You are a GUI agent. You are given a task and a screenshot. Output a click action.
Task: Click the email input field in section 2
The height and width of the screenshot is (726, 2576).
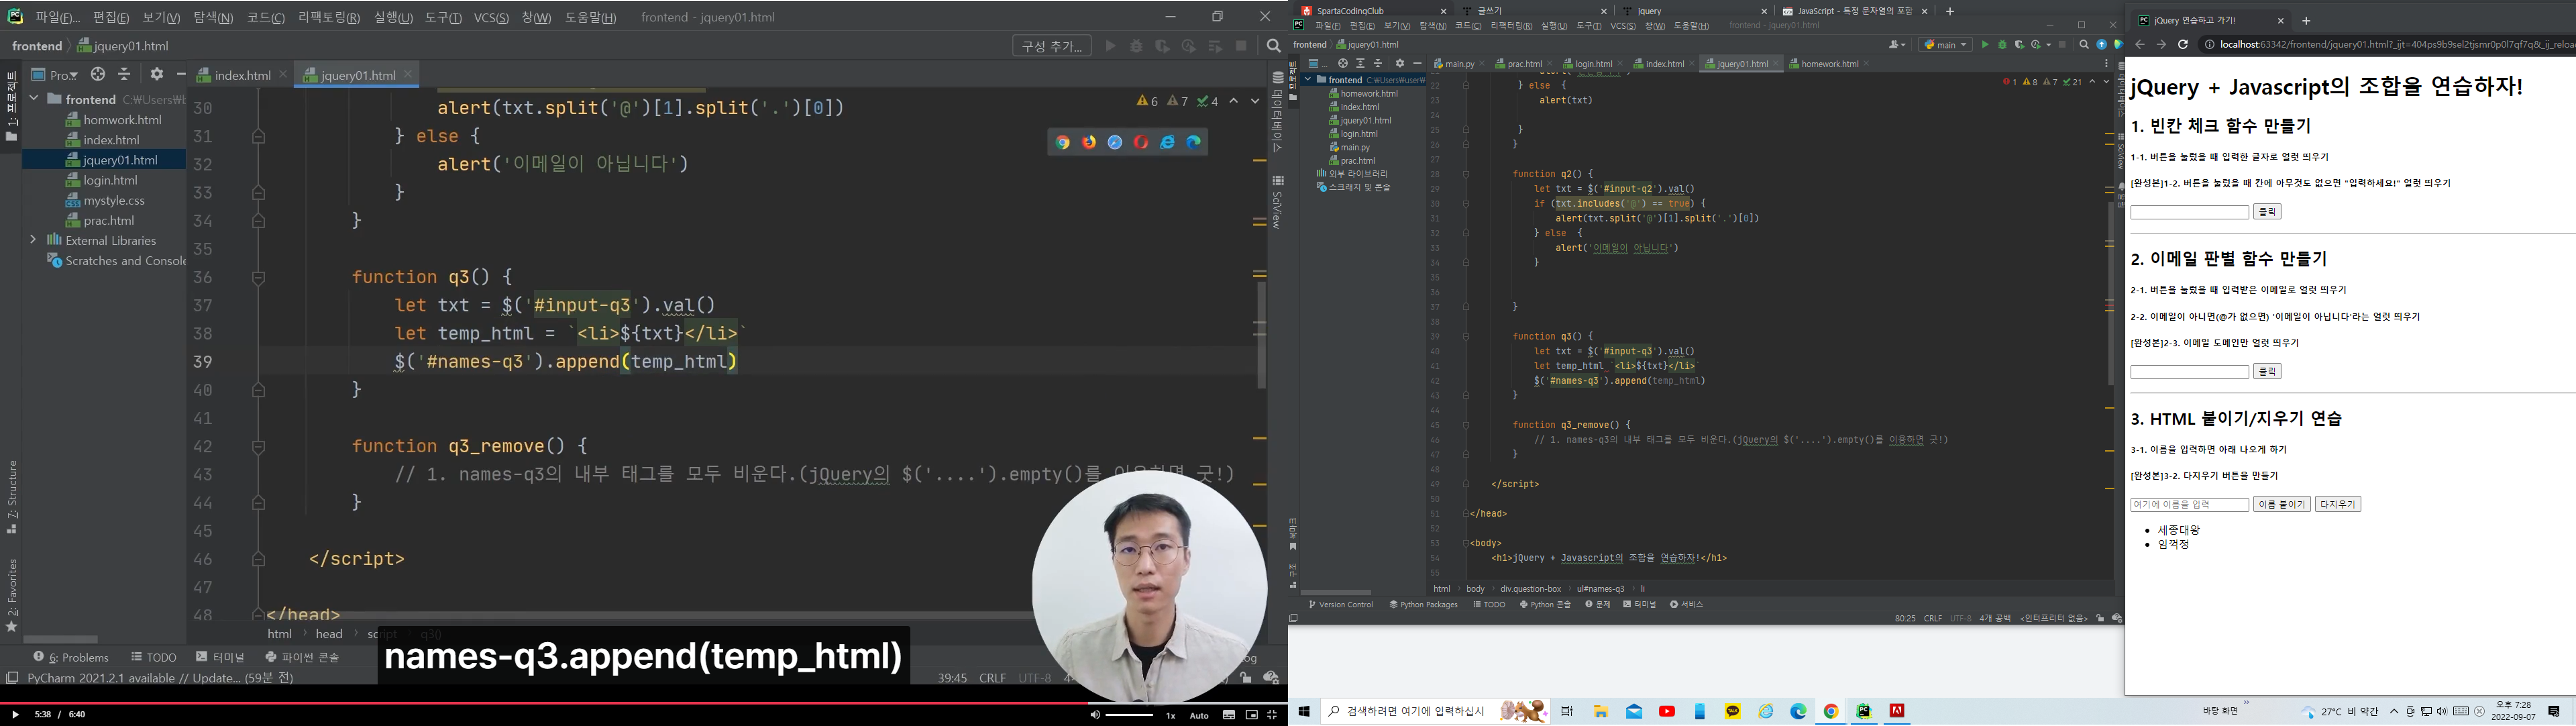2190,372
